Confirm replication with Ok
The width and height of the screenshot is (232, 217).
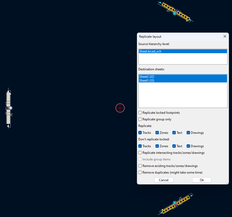(x=201, y=180)
